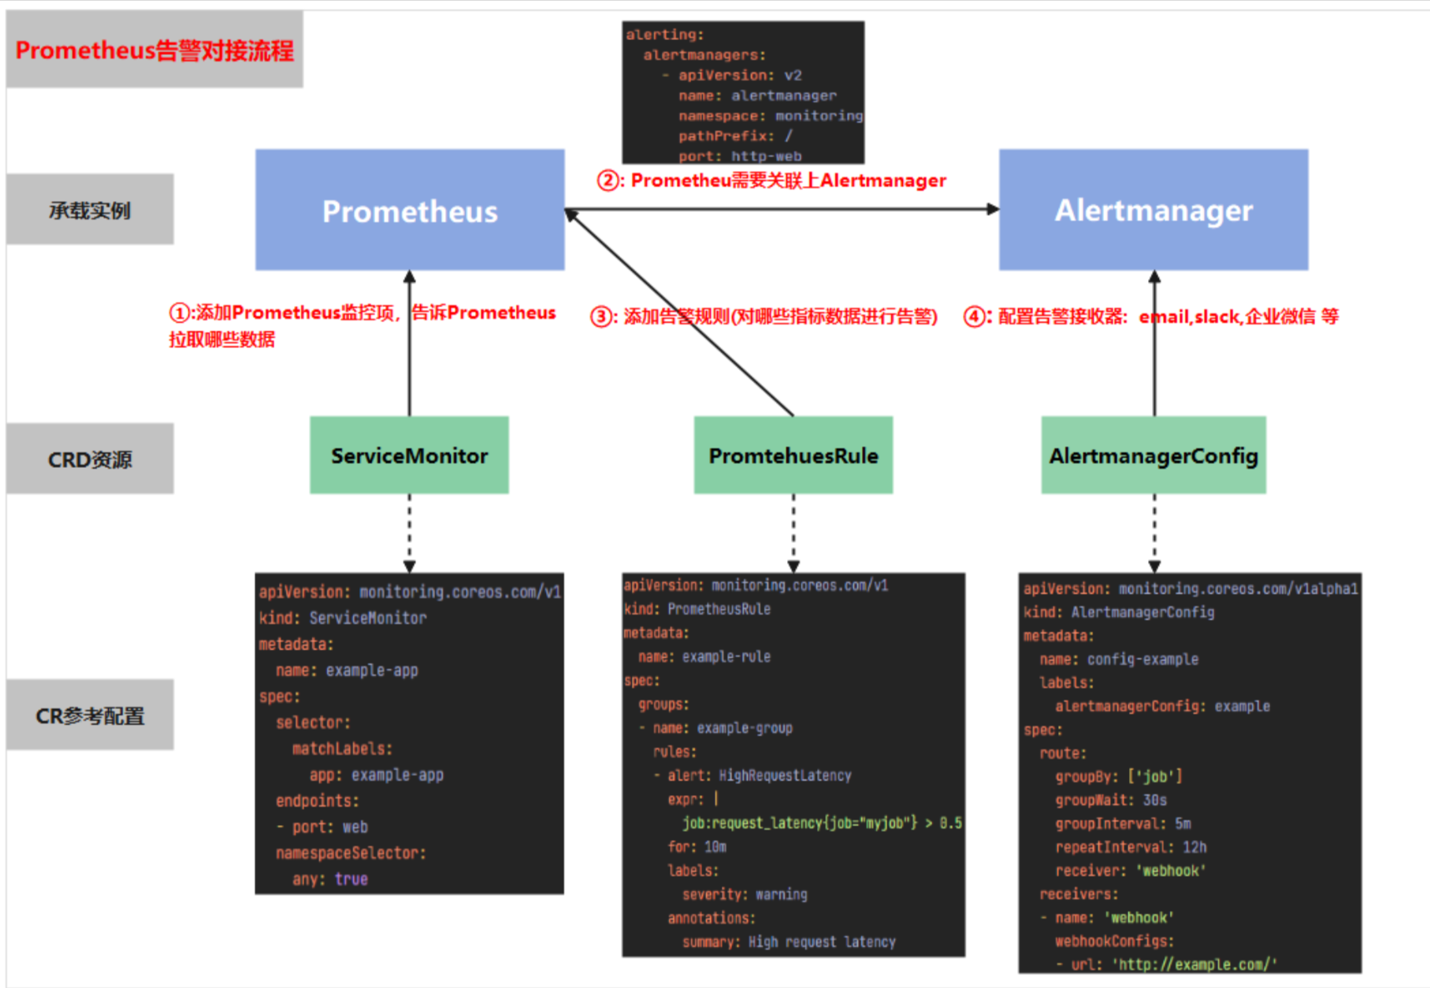Select the Prometheus instance box
Screen dimensions: 1430x988
409,210
